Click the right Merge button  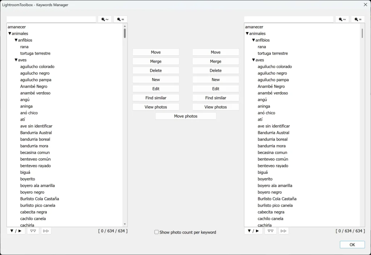tap(216, 62)
